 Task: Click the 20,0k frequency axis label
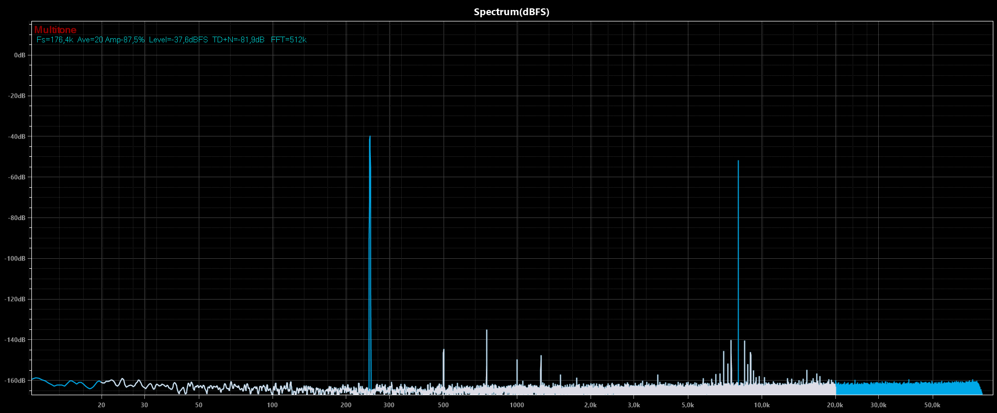coord(835,405)
